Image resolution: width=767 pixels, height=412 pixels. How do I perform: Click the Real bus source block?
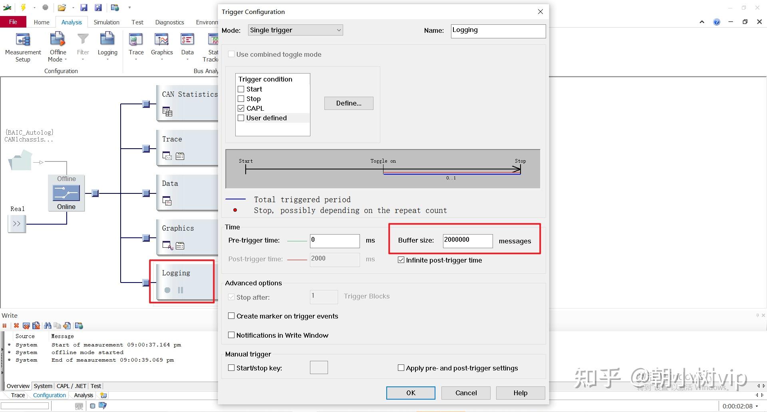17,223
